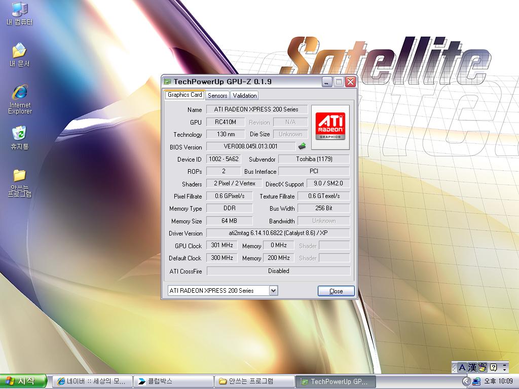Screen dimensions: 519x389
Task: Click the 200 MHz default memory value
Action: click(278, 258)
